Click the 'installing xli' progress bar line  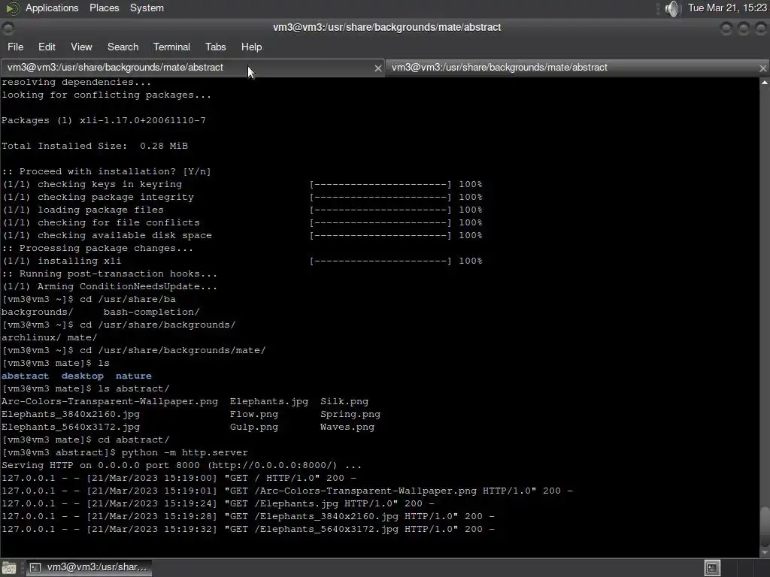pos(242,261)
